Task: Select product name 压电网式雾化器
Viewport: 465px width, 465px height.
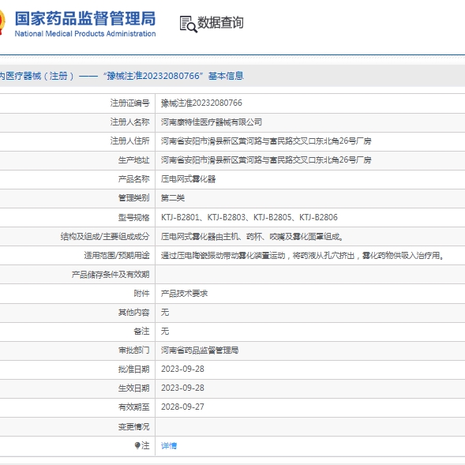Action: click(189, 179)
